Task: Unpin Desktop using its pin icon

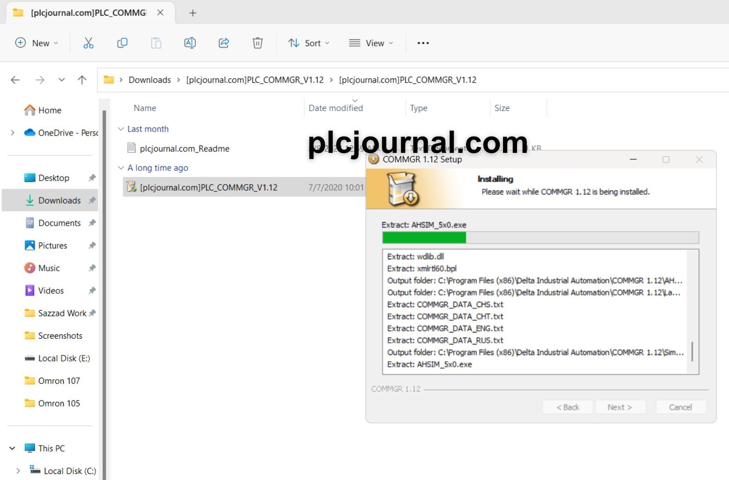Action: [92, 178]
